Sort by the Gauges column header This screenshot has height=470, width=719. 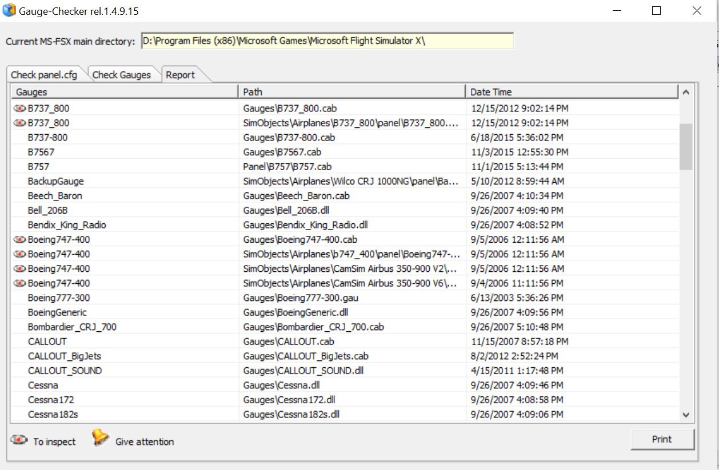click(x=125, y=92)
